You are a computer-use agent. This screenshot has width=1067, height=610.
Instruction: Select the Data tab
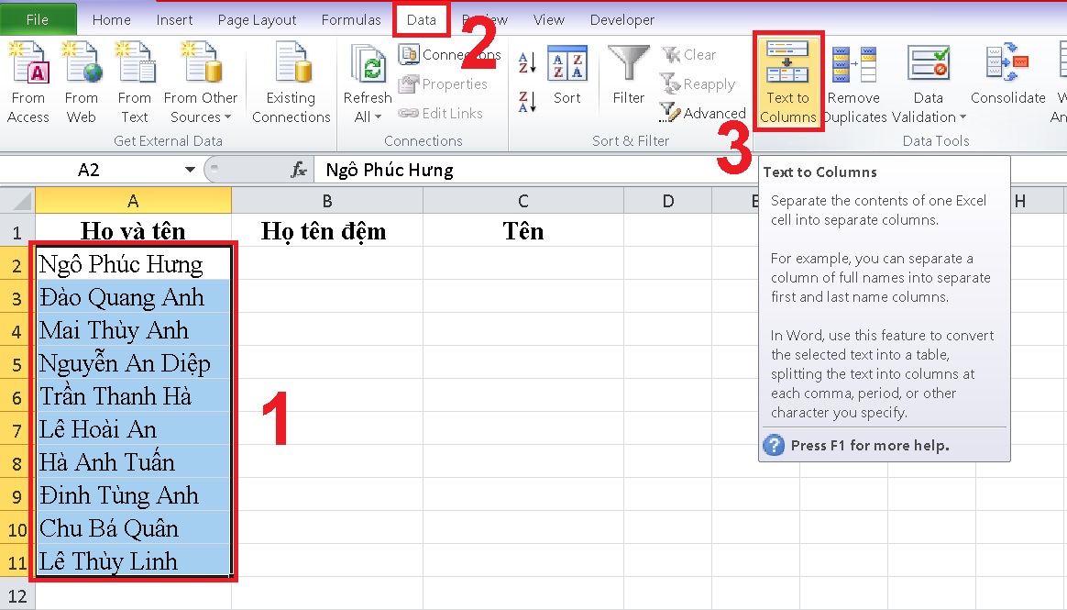(422, 20)
